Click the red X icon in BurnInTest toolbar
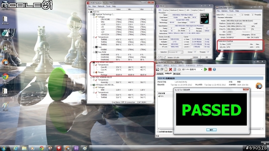This screenshot has height=151, width=269. coord(170,69)
